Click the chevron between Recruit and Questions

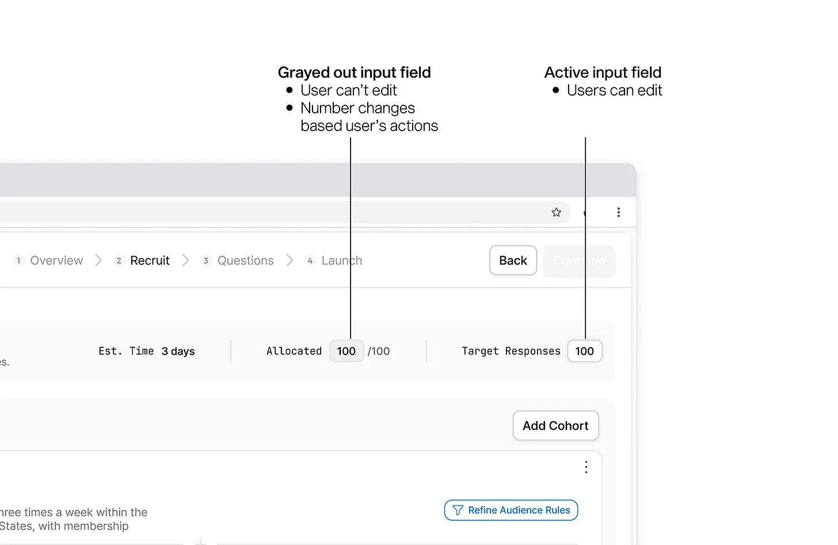(185, 261)
